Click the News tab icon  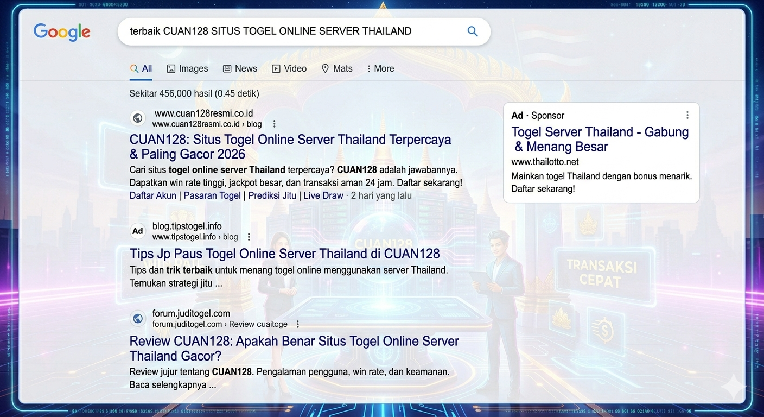pyautogui.click(x=227, y=68)
